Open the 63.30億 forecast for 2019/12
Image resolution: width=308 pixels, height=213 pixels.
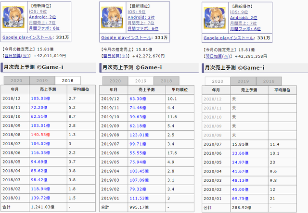(138, 99)
